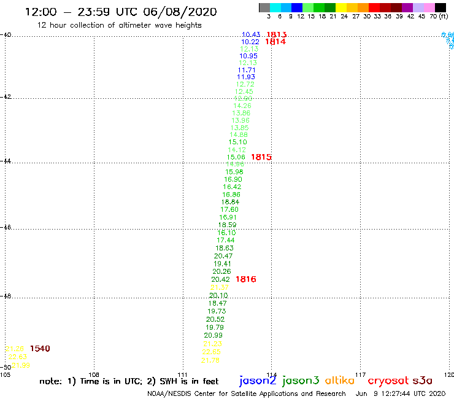Select the 13.96 wave height value
This screenshot has width=454, height=399.
pyautogui.click(x=240, y=120)
